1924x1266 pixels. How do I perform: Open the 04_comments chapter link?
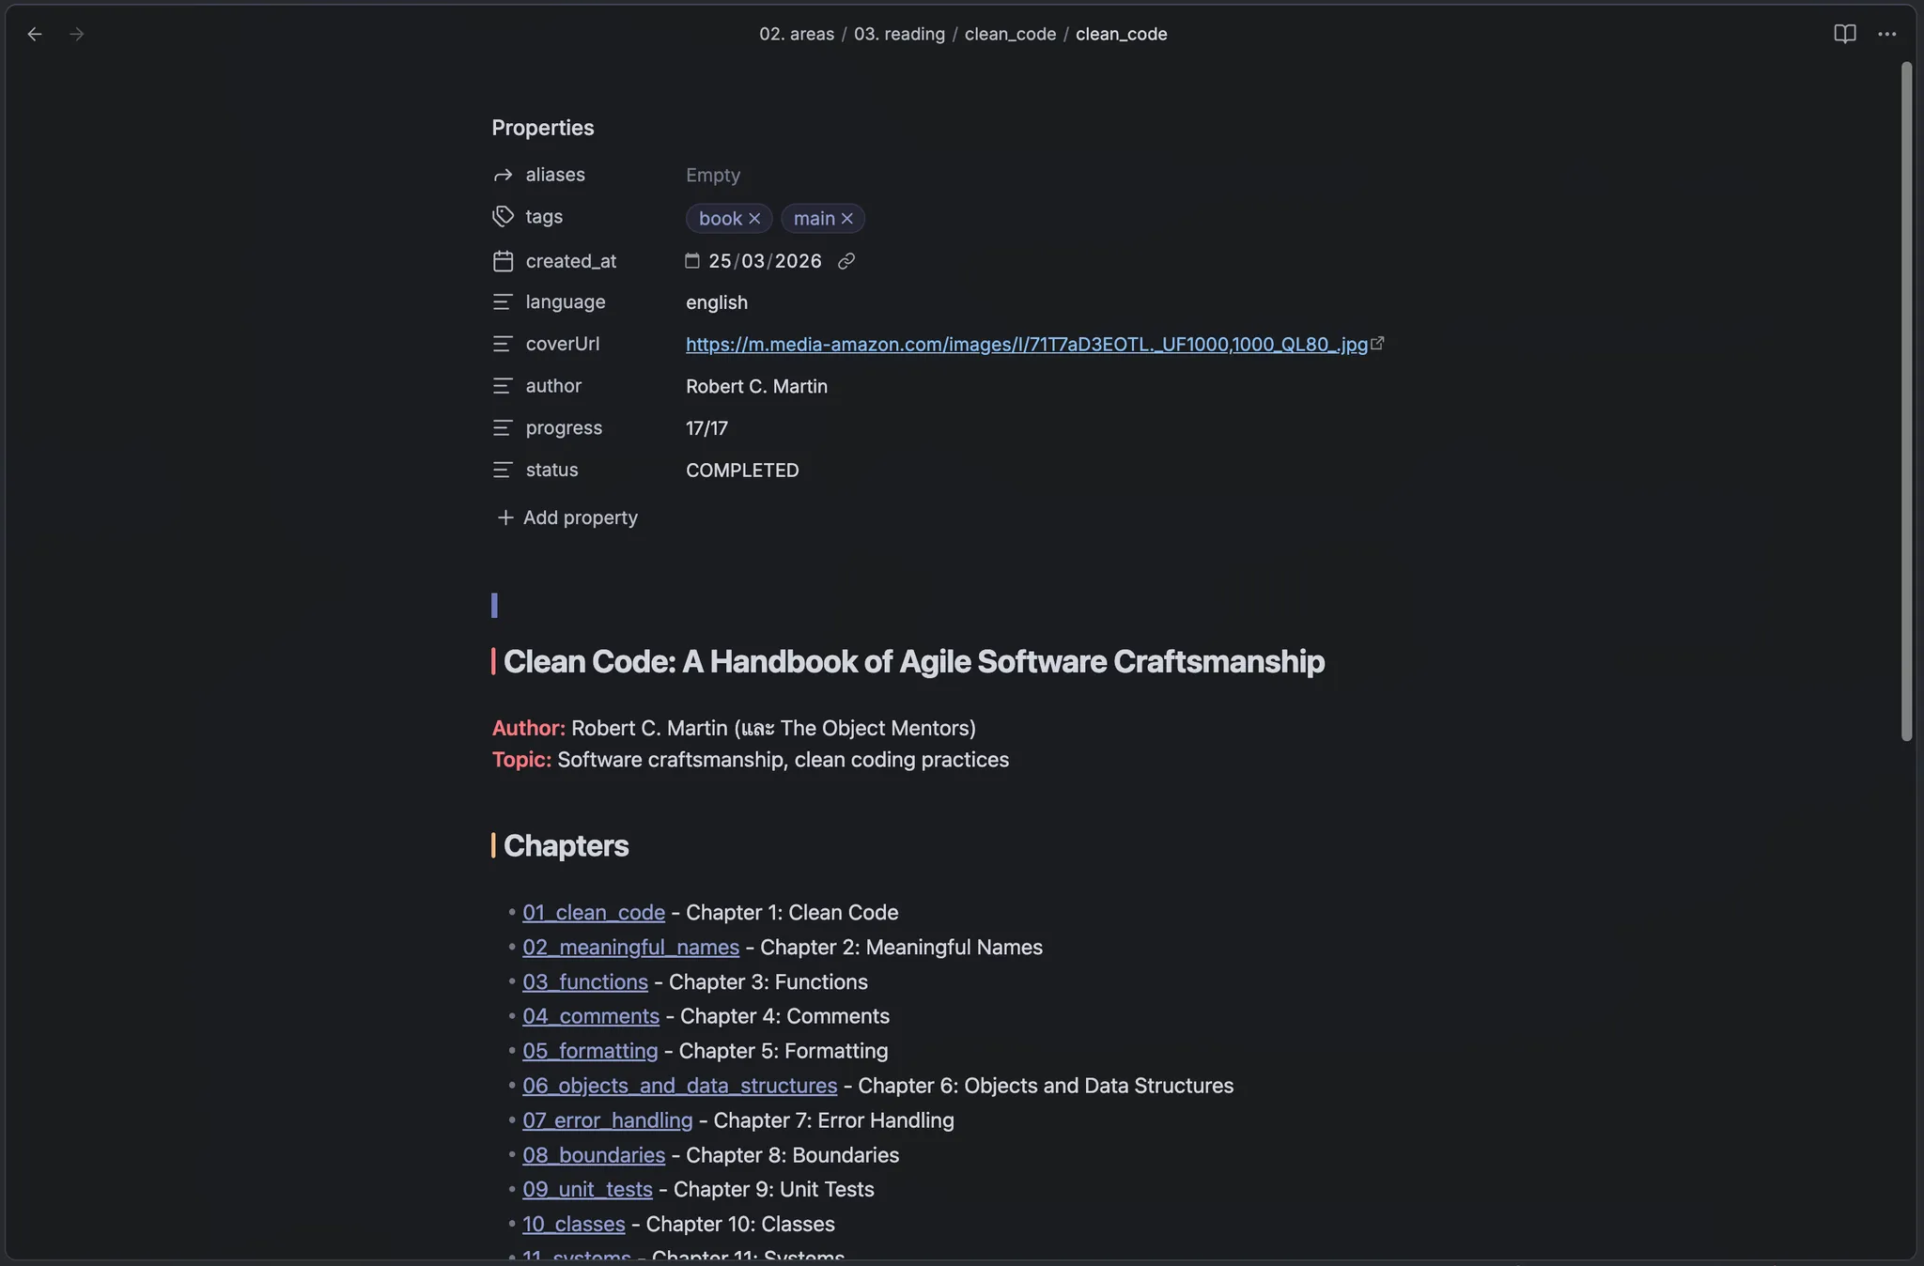[591, 1016]
